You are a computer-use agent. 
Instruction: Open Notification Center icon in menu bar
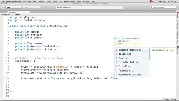(175, 1)
